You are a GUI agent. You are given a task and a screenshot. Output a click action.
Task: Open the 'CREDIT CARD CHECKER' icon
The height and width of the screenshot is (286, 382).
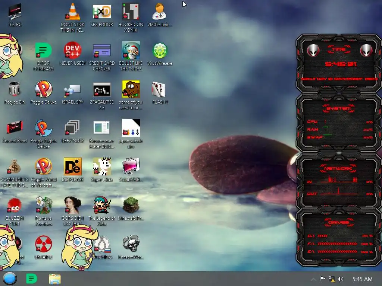[102, 57]
